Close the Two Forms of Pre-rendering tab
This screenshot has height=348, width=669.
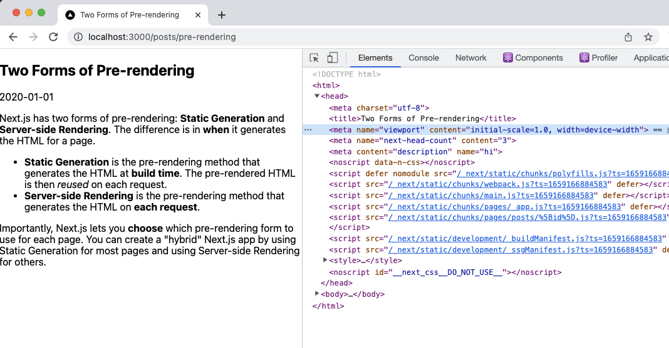tap(198, 15)
